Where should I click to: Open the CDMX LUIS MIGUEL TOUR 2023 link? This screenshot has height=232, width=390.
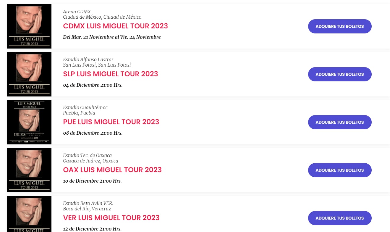115,26
